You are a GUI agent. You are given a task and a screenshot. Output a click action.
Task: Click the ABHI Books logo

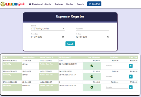(12, 4)
